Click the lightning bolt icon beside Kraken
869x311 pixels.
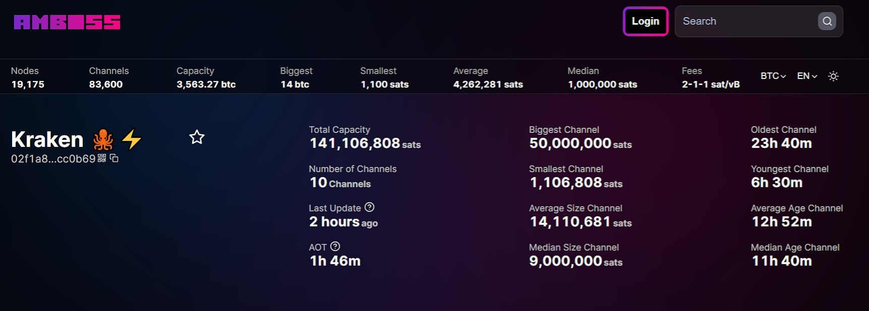click(132, 139)
